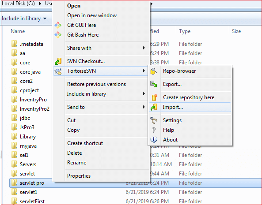Click the aa folder icon
The image size is (262, 205).
14,53
